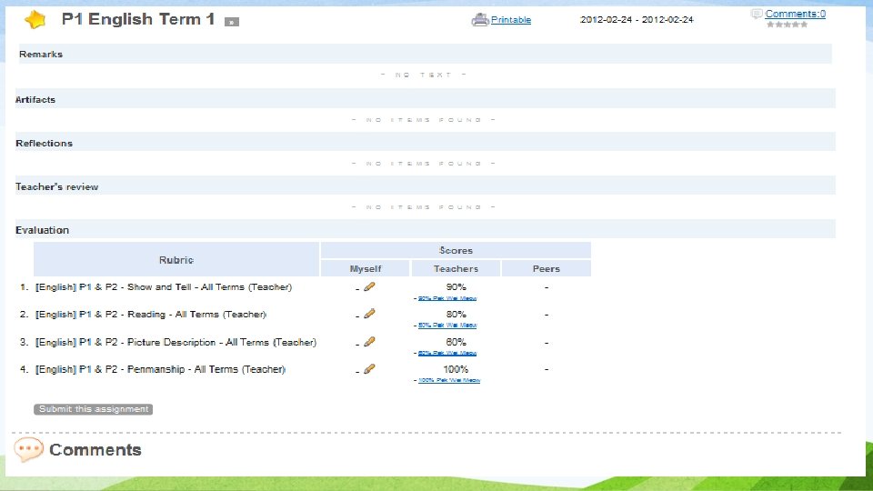Edit self score for Show and Tell
This screenshot has width=873, height=491.
pos(369,286)
